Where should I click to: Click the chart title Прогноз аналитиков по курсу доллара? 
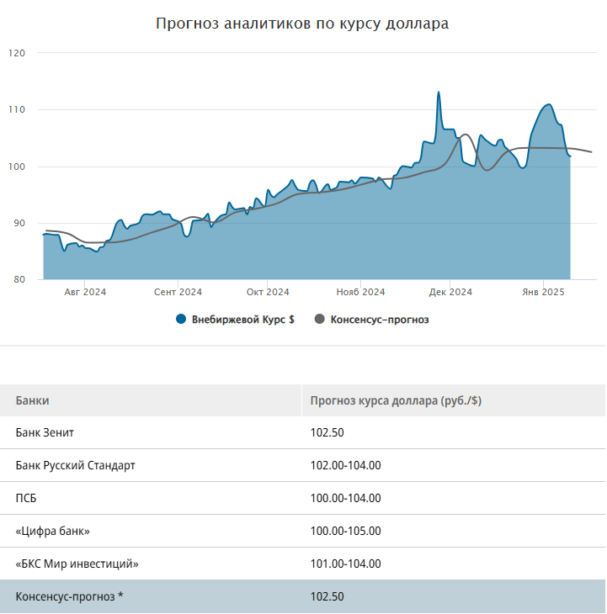(x=302, y=24)
